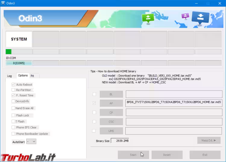The width and height of the screenshot is (226, 162).
Task: Click the 0:[COM5] port box
Action: point(19,63)
